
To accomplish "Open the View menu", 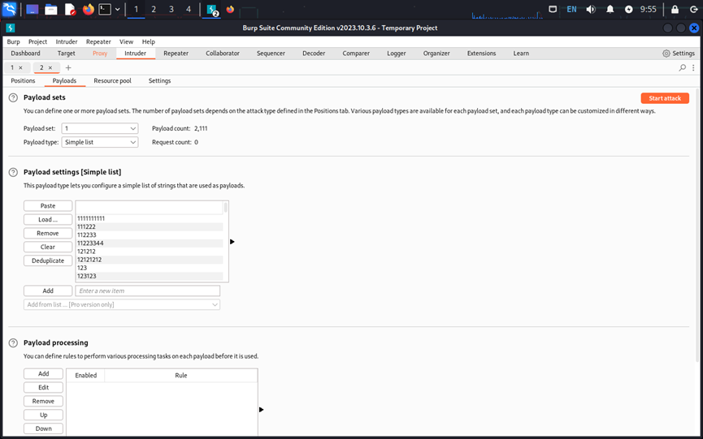I will [126, 41].
